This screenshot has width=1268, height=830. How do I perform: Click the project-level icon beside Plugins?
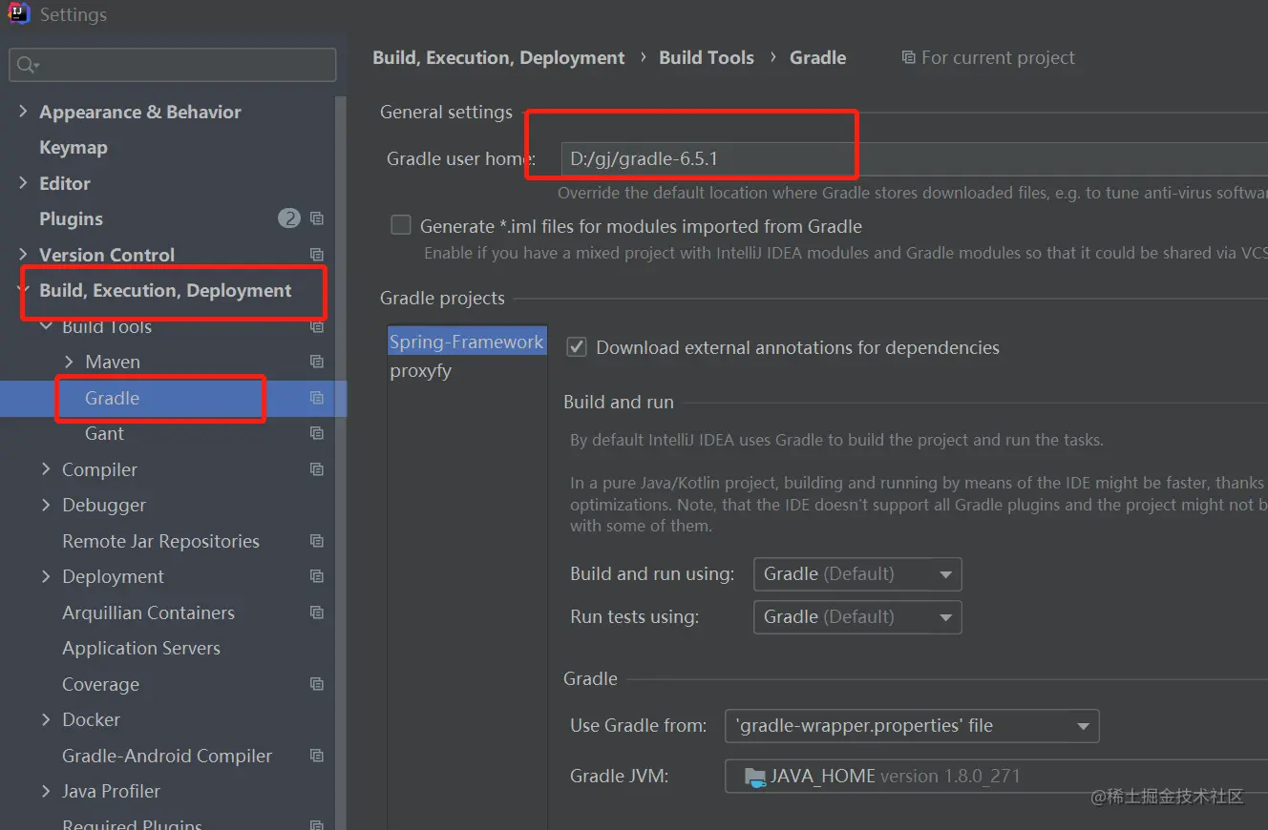click(317, 218)
